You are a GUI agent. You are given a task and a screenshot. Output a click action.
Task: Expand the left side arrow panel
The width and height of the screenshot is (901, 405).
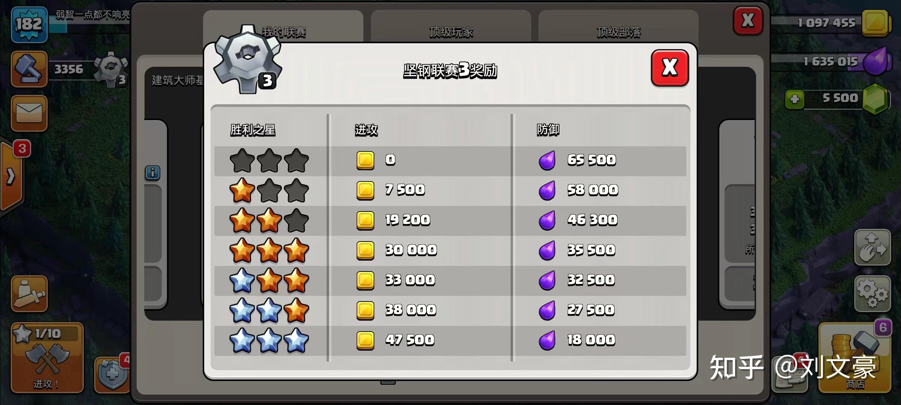coord(11,176)
